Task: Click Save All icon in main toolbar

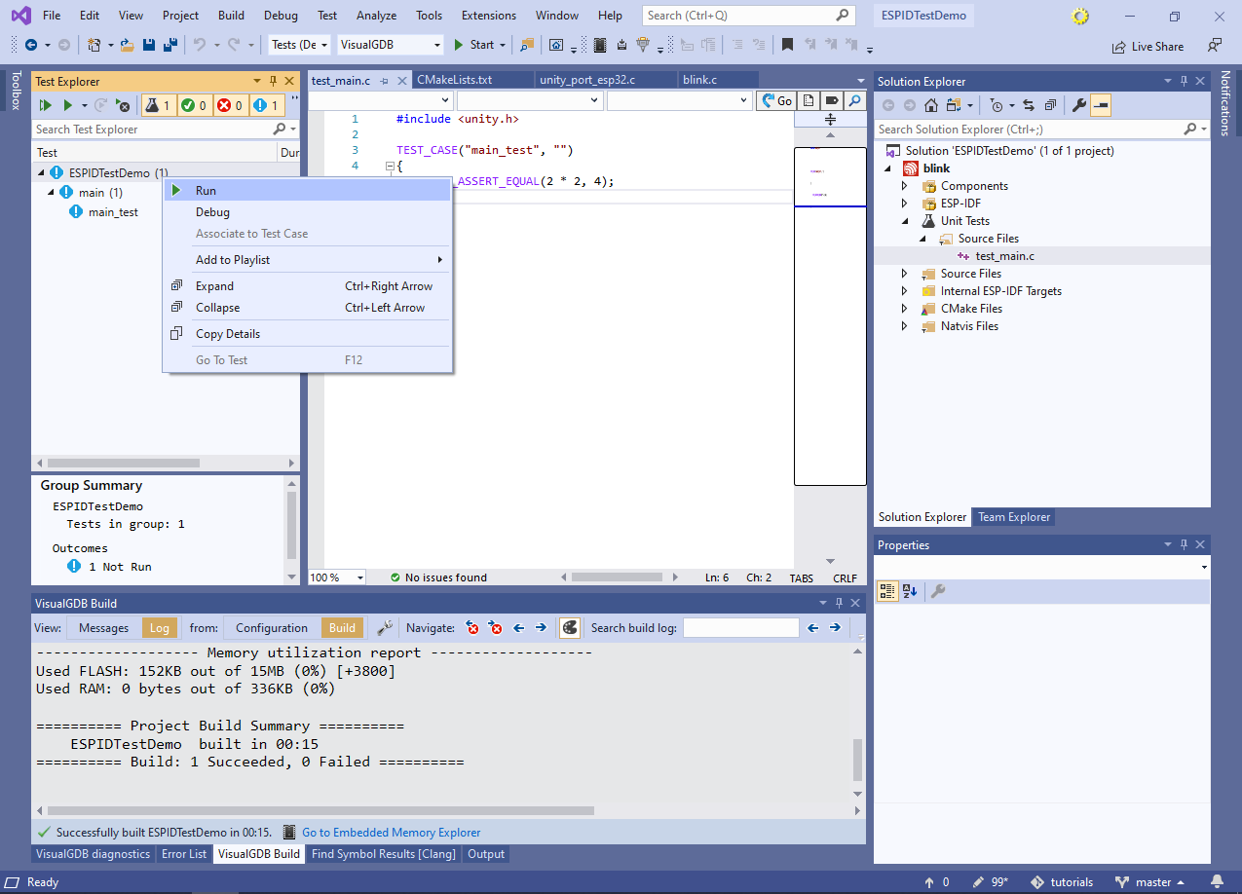Action: tap(169, 45)
